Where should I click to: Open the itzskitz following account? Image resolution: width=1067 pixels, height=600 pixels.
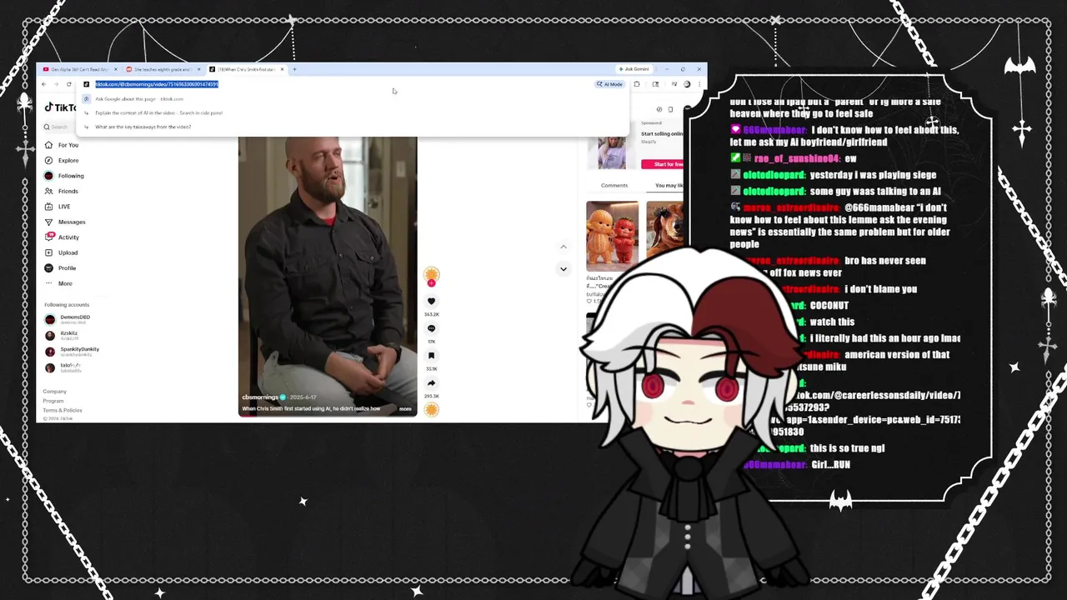coord(63,335)
